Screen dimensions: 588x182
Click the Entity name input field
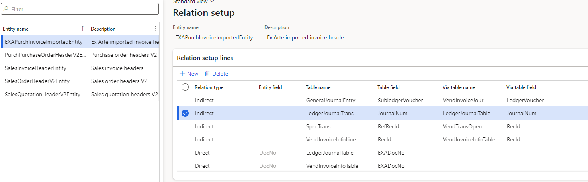pos(216,37)
